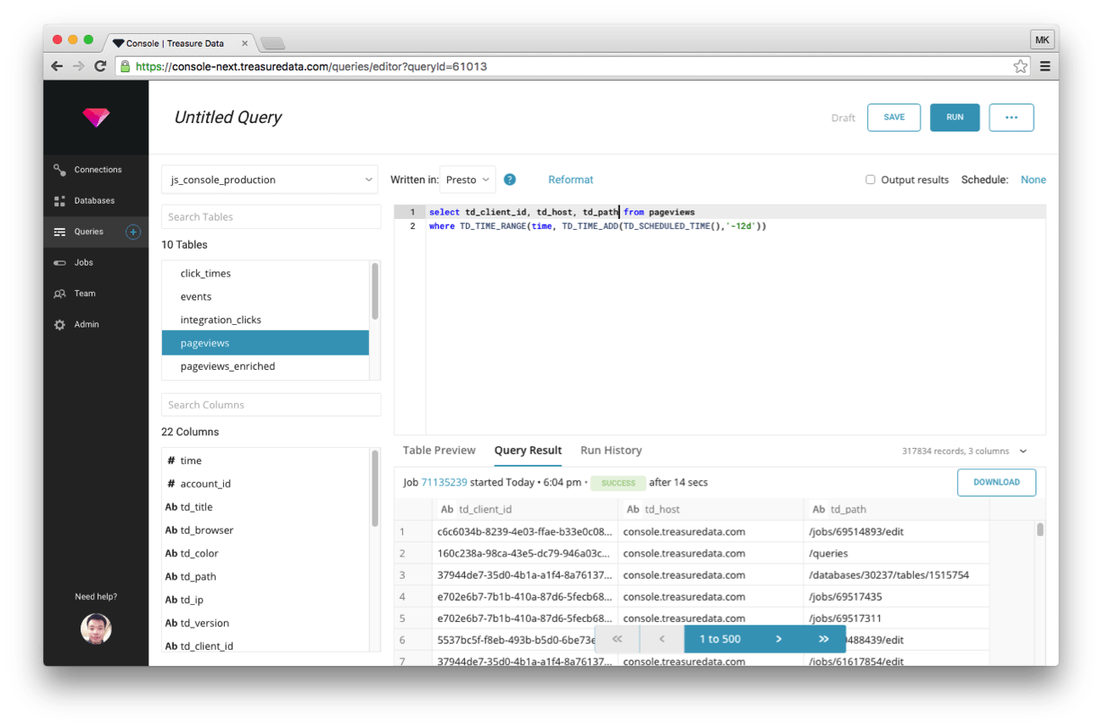Click the Treasure Data diamond logo
This screenshot has height=728, width=1103.
click(x=96, y=118)
